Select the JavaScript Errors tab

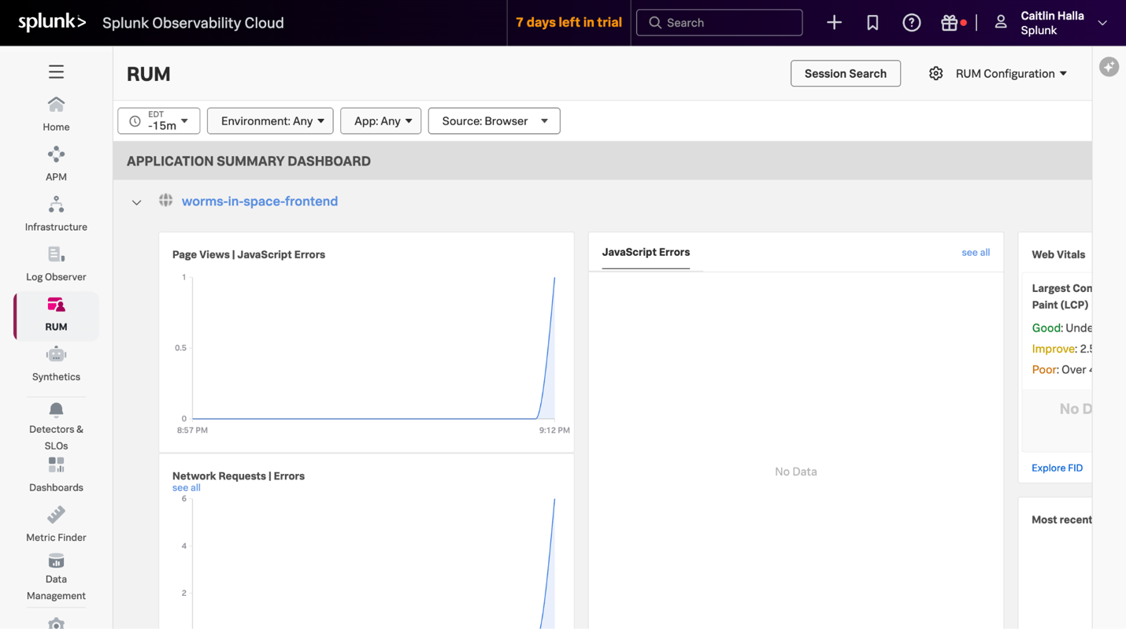point(646,252)
